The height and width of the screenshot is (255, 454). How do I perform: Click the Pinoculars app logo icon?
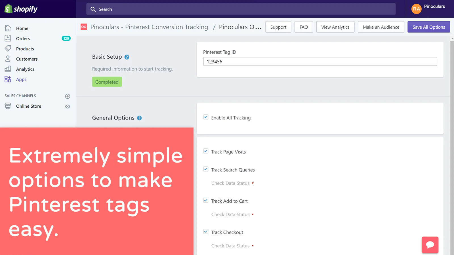pyautogui.click(x=84, y=27)
